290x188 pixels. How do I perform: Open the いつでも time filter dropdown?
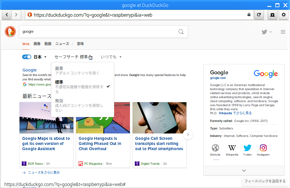(x=111, y=57)
